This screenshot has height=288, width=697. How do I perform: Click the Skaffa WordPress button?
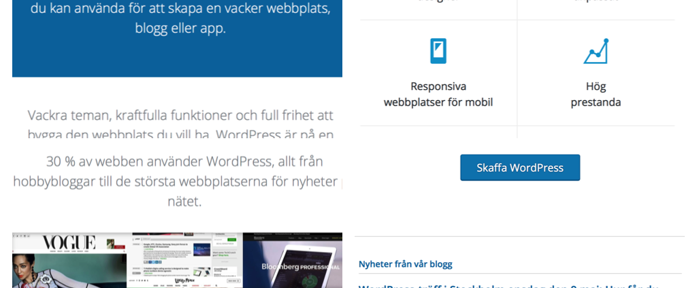[x=519, y=167]
